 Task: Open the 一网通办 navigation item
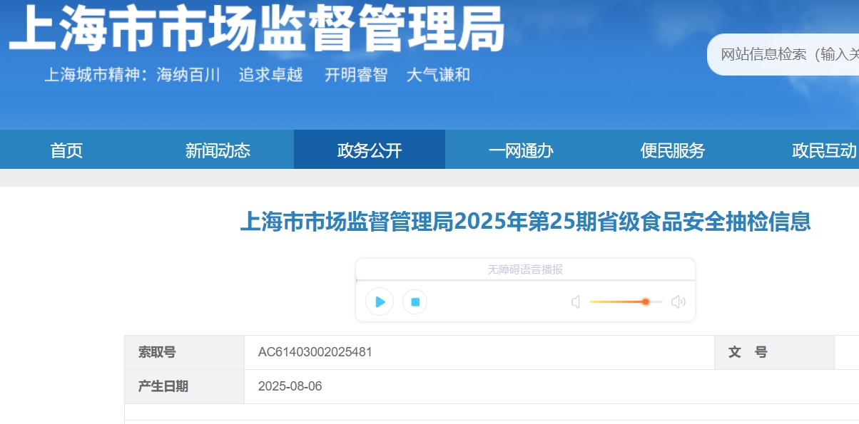coord(521,150)
